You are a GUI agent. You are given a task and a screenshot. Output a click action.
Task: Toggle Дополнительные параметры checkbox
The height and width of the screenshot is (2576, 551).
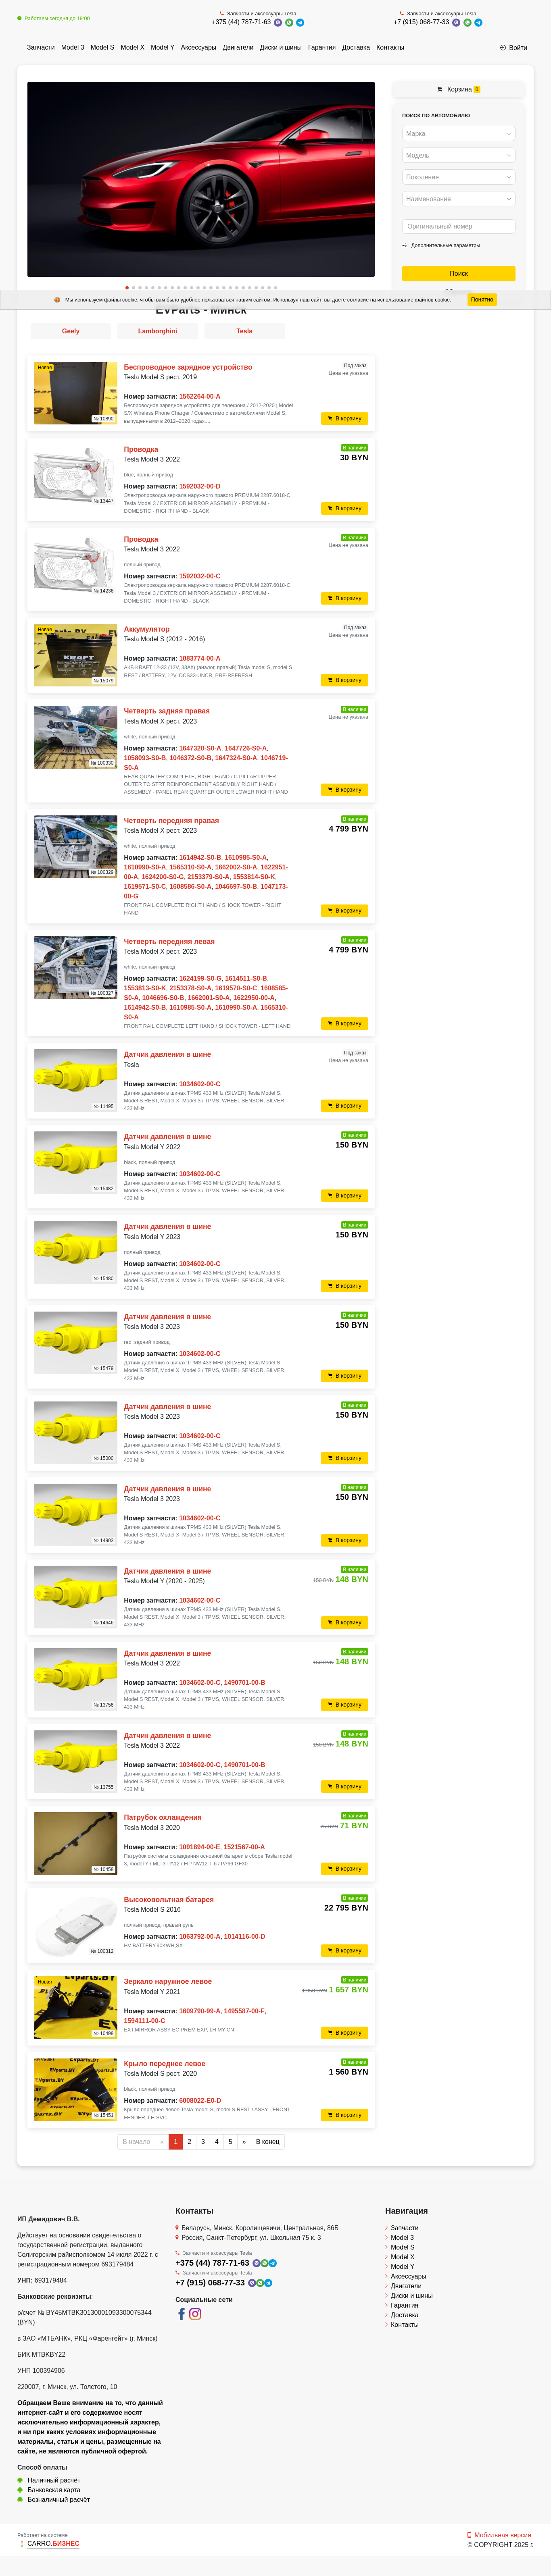[x=405, y=245]
